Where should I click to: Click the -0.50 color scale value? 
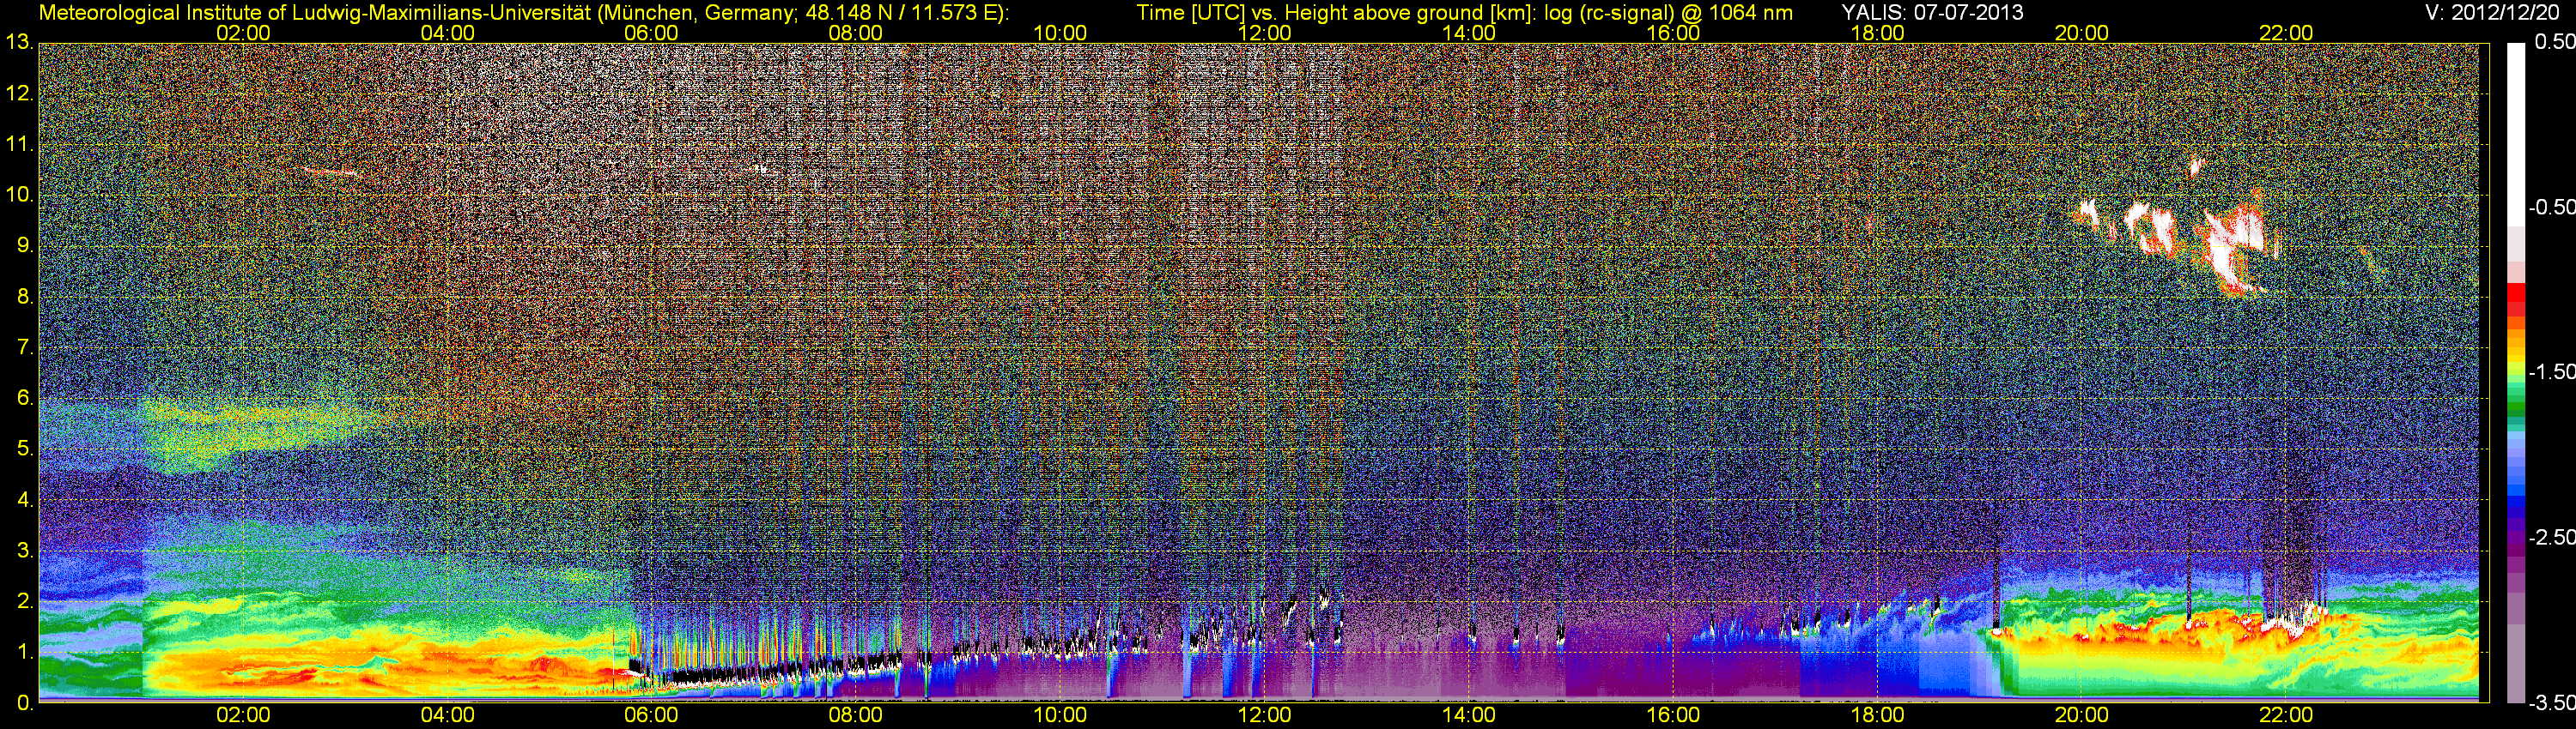pos(2550,207)
